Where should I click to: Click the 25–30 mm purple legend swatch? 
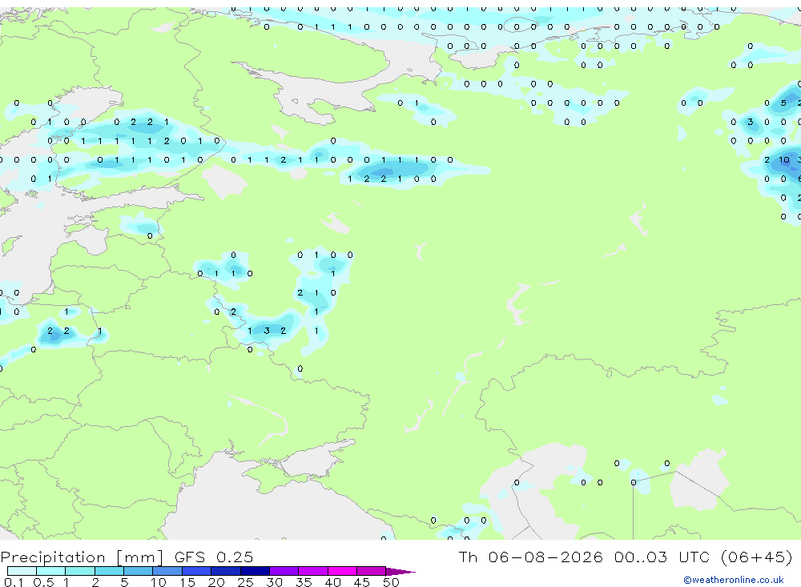[x=255, y=571]
